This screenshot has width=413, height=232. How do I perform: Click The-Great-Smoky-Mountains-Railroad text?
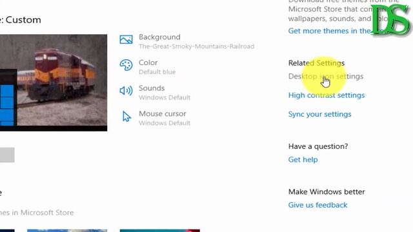tap(196, 46)
